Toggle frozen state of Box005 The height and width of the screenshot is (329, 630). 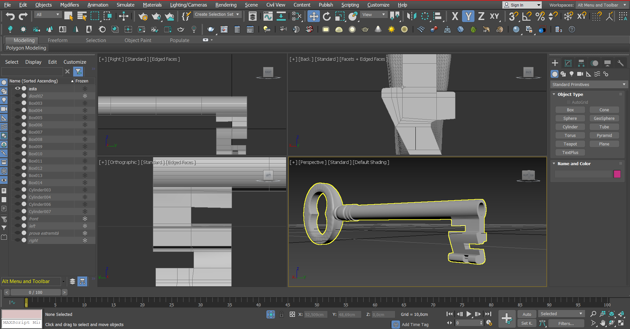(x=85, y=118)
